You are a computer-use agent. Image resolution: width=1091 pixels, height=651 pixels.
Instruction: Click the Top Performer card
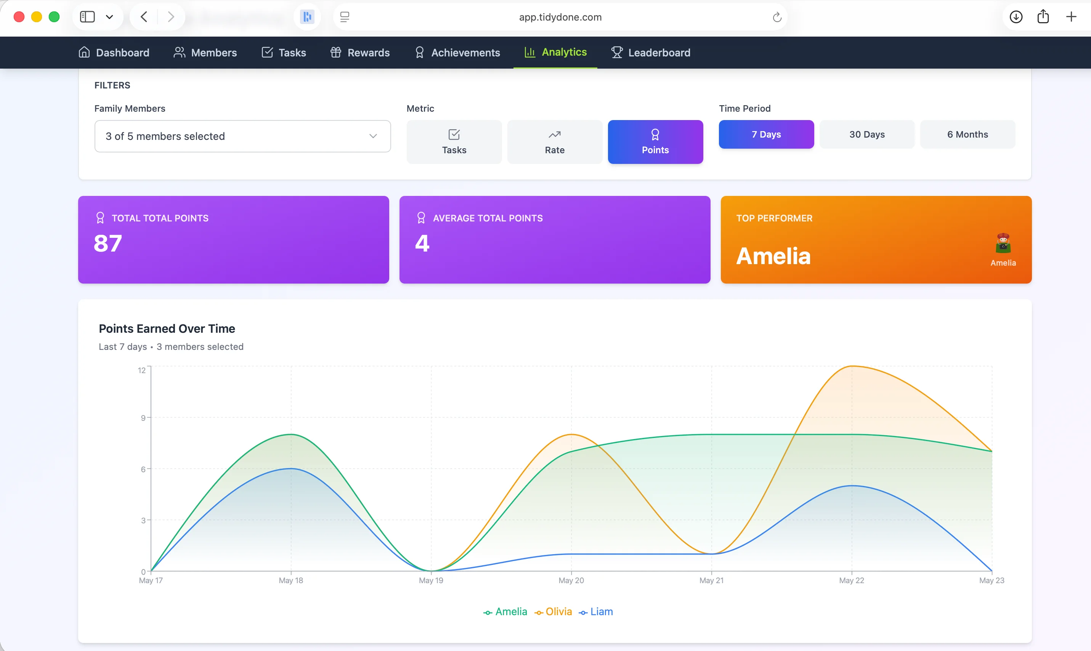click(876, 239)
